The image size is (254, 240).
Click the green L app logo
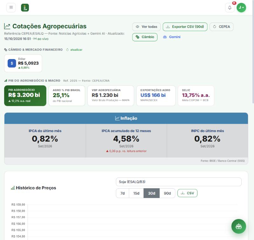[x=25, y=8]
